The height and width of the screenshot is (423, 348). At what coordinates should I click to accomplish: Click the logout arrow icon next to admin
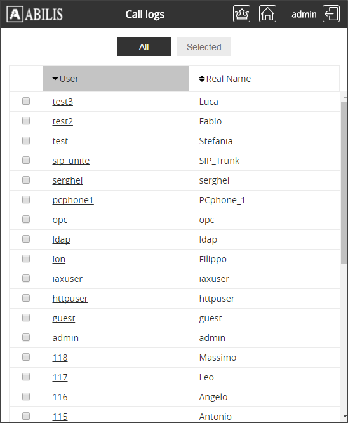[331, 14]
